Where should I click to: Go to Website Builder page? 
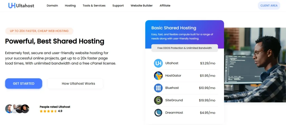point(142,6)
